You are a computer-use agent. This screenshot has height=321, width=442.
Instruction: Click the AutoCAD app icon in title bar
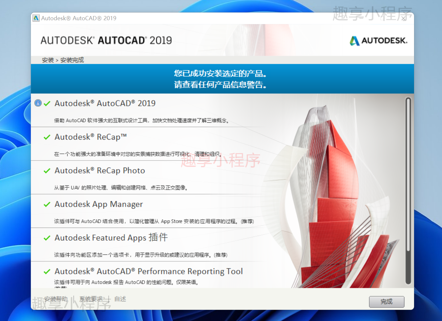36,18
